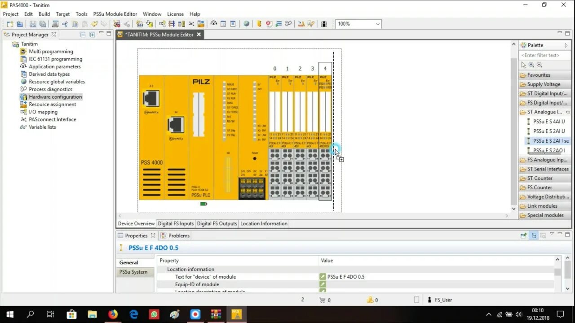Expand the Supply Voltage palette drawer
Image resolution: width=575 pixels, height=323 pixels.
tap(545, 84)
